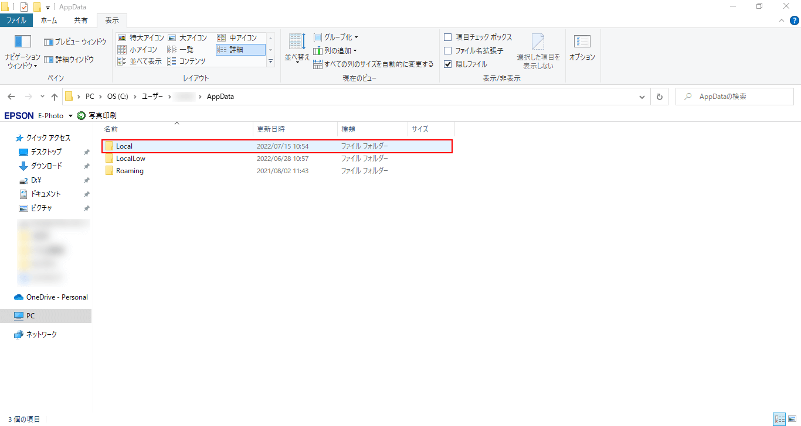Image resolution: width=801 pixels, height=426 pixels.
Task: Open the オプション folder options
Action: (x=582, y=47)
